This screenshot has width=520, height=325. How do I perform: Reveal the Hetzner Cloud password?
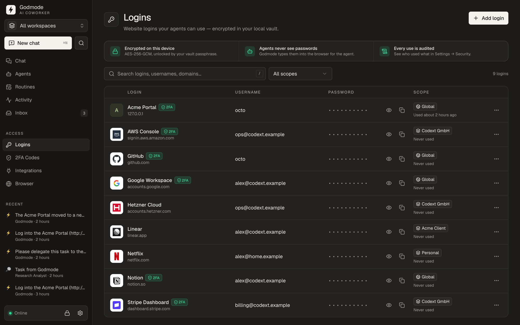pyautogui.click(x=389, y=207)
